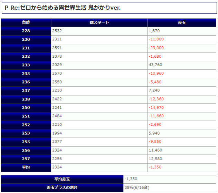Click the 11,460 ball difference value
Screen dimensions: 218x193
tap(155, 150)
